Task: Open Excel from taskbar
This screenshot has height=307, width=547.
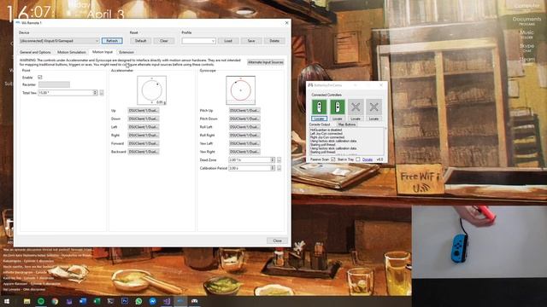Action: pos(97,301)
